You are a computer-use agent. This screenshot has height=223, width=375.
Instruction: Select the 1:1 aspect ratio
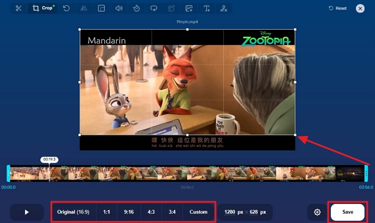pyautogui.click(x=107, y=212)
